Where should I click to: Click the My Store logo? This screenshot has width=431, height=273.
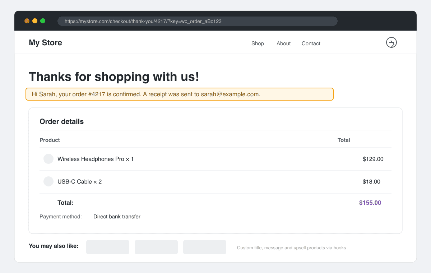(45, 43)
